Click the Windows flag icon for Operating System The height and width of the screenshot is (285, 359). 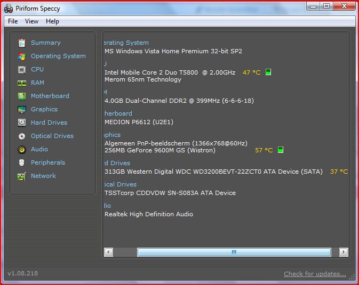pos(22,56)
